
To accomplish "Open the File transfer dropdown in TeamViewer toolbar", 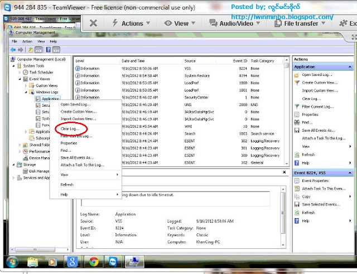I will [300, 23].
